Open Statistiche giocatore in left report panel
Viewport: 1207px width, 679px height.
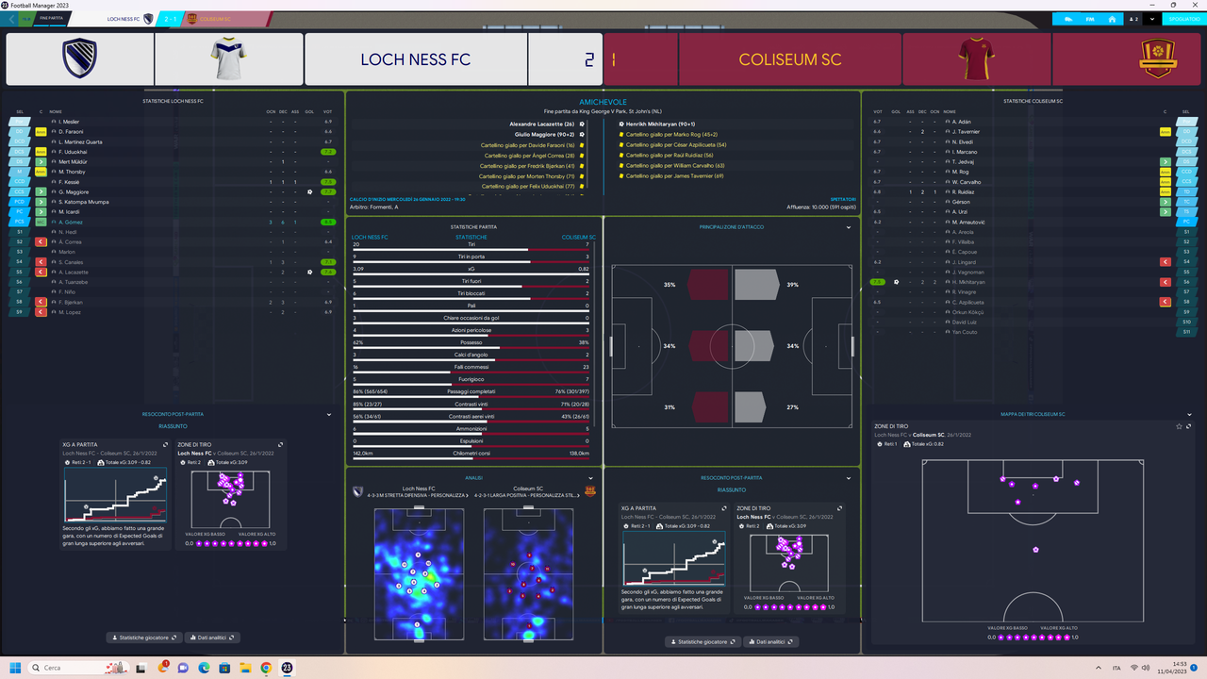pyautogui.click(x=142, y=638)
